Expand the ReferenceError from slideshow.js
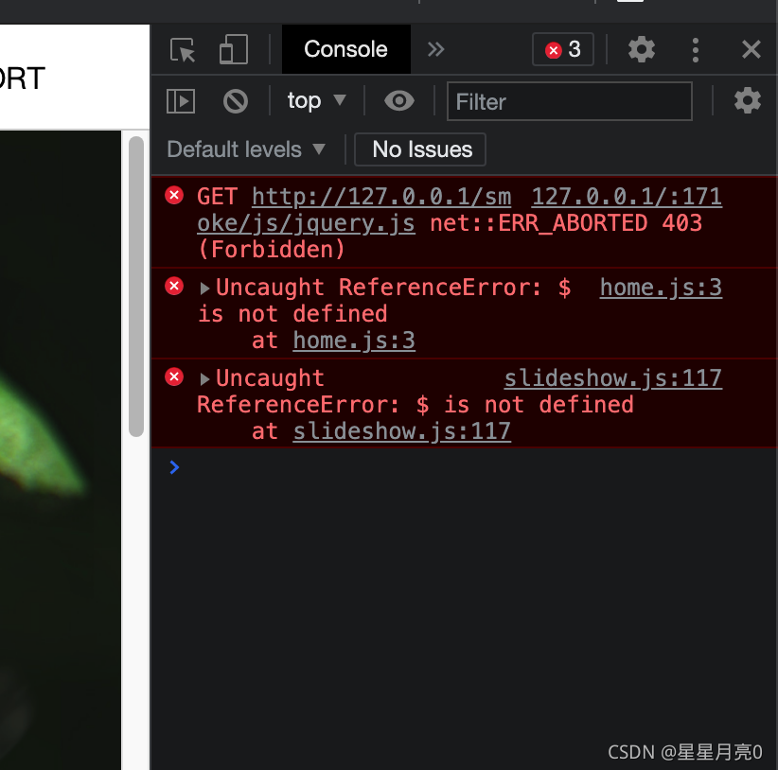Screen dimensions: 778x770 [204, 377]
